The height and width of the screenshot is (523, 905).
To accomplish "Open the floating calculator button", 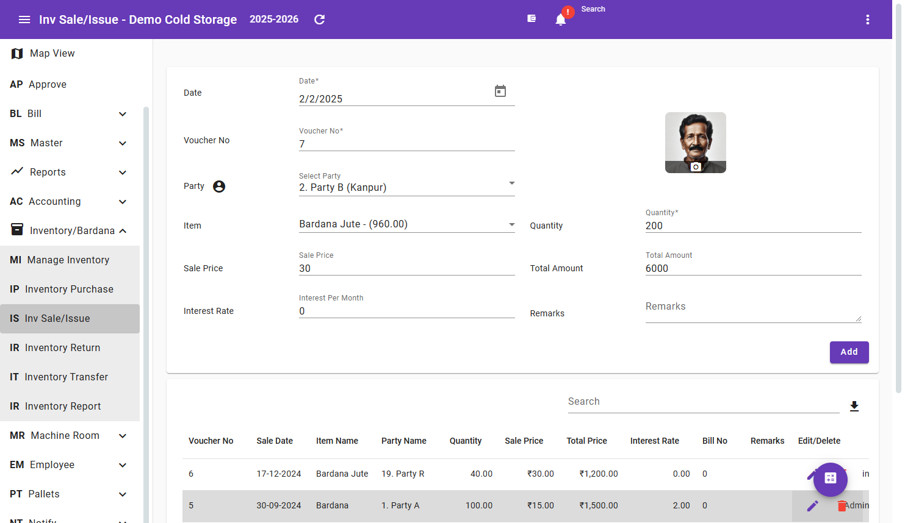I will (830, 480).
